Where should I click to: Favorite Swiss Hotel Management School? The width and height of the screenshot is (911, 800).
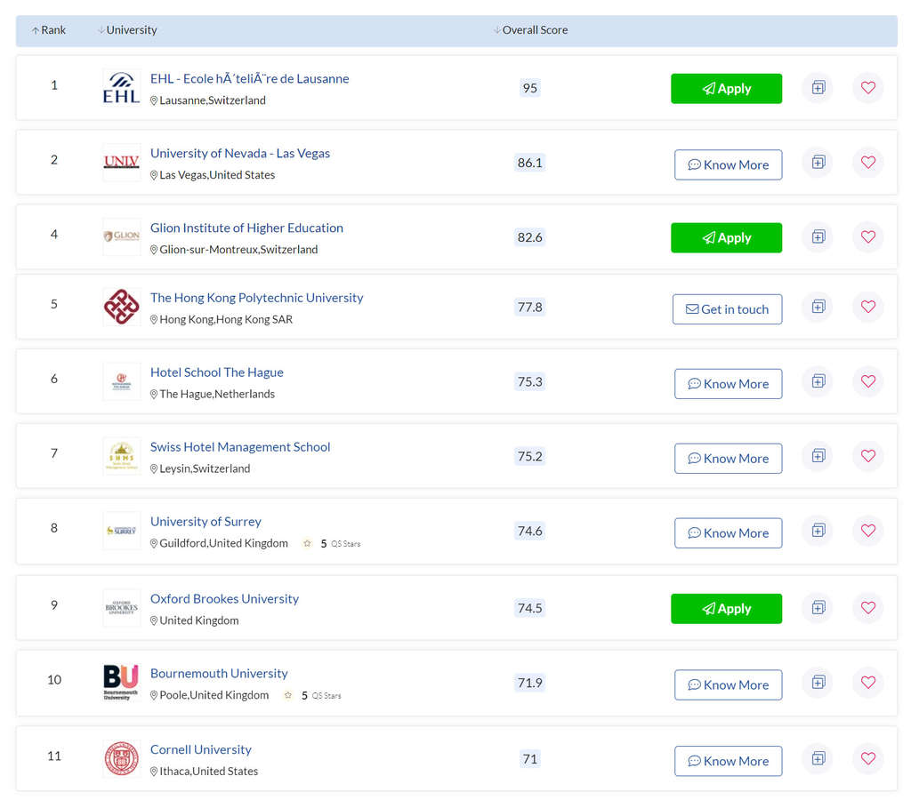pos(867,456)
